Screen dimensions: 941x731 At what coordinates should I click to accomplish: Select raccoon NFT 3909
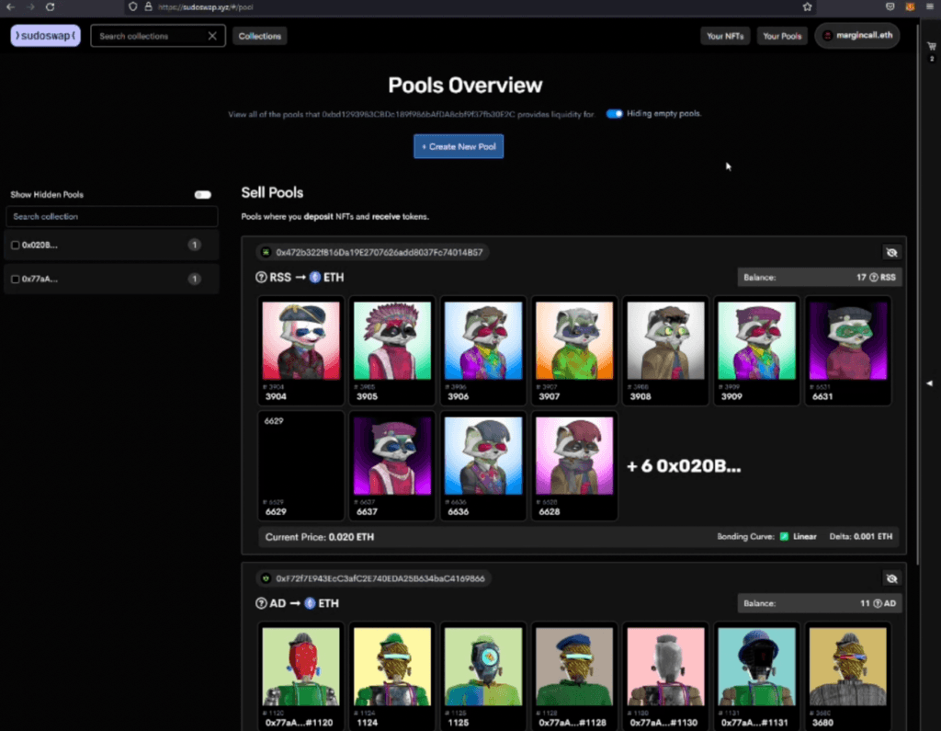[x=757, y=350]
